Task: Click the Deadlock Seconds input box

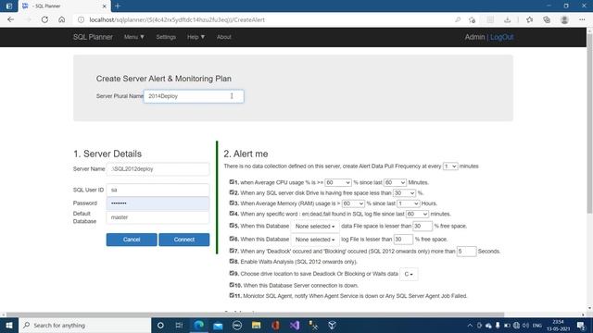Action: click(466, 251)
